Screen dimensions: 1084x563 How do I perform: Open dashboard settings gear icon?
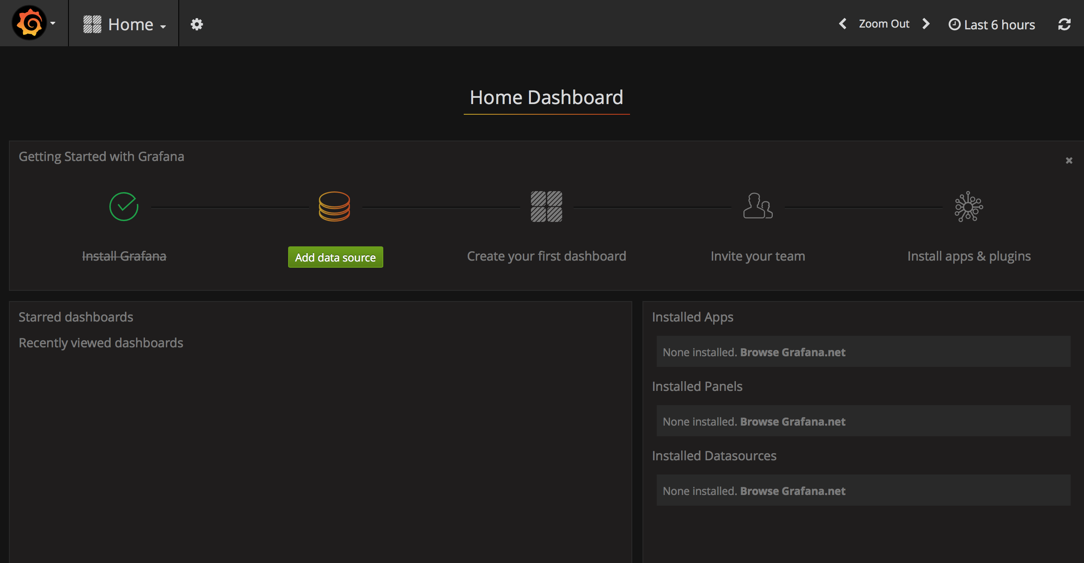197,24
